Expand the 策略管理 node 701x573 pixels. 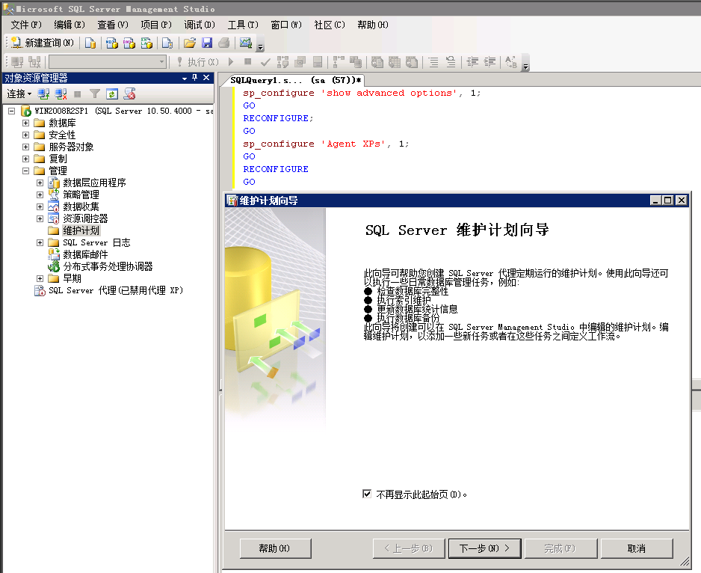40,194
